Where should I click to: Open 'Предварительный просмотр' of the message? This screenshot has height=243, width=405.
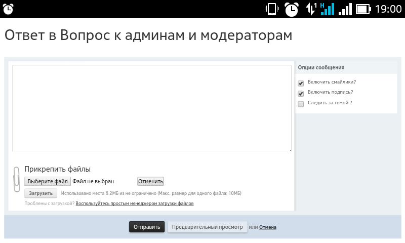point(208,227)
